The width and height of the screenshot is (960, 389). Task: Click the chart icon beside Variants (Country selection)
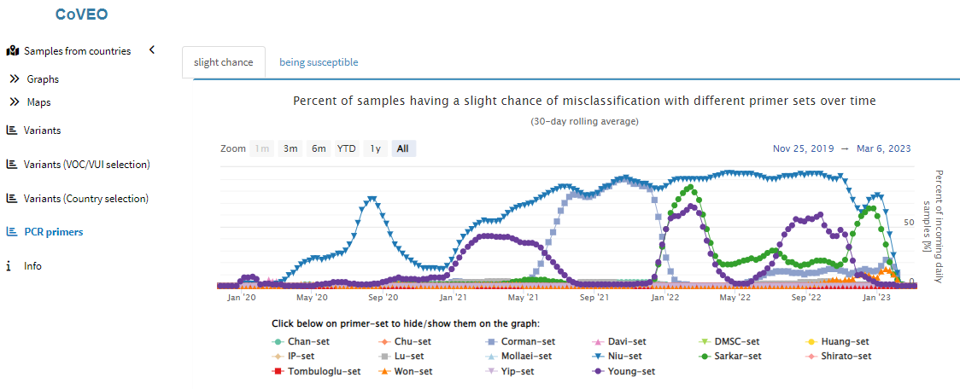pyautogui.click(x=12, y=198)
